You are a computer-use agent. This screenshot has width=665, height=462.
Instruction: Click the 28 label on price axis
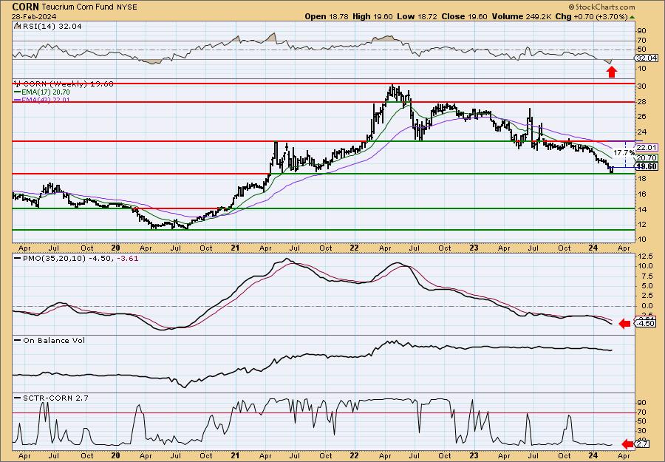[641, 101]
